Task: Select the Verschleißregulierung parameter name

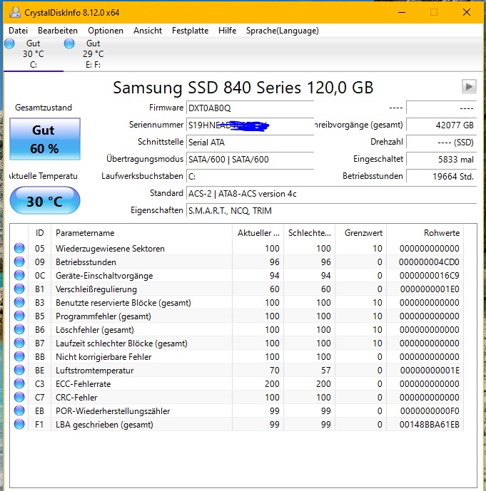Action: (96, 289)
